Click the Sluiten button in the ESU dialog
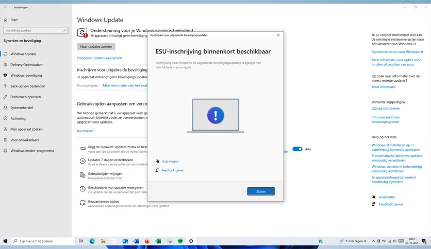431x249 pixels. [x=261, y=191]
